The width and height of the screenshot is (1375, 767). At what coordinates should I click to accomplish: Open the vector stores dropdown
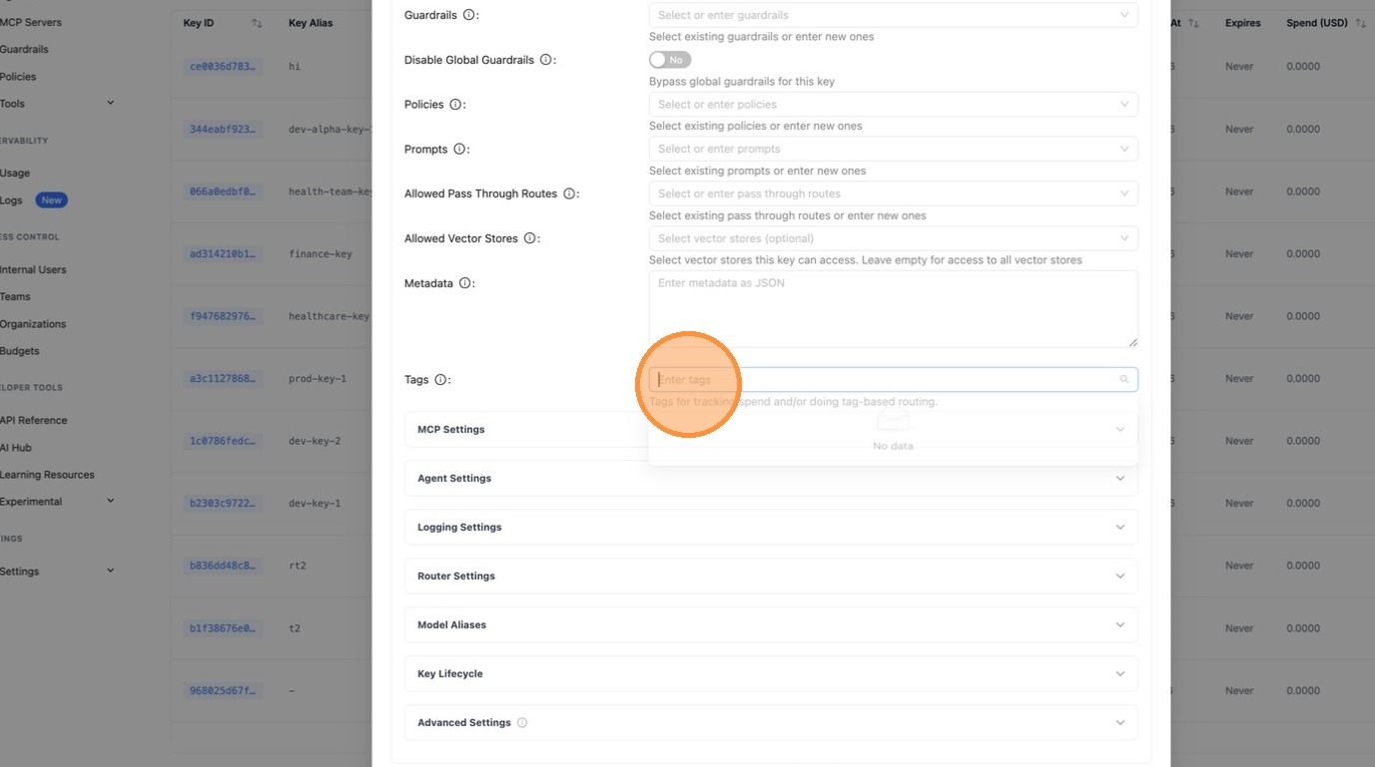click(894, 238)
